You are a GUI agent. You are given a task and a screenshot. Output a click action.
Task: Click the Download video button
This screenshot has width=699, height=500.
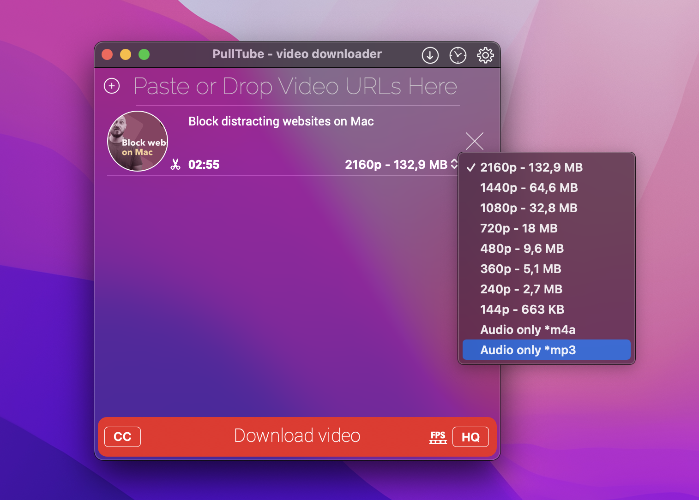click(x=297, y=437)
